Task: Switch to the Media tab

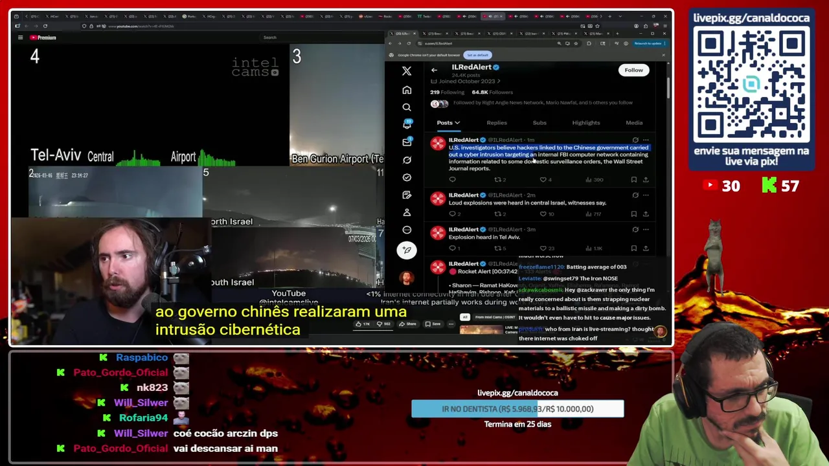Action: click(634, 123)
